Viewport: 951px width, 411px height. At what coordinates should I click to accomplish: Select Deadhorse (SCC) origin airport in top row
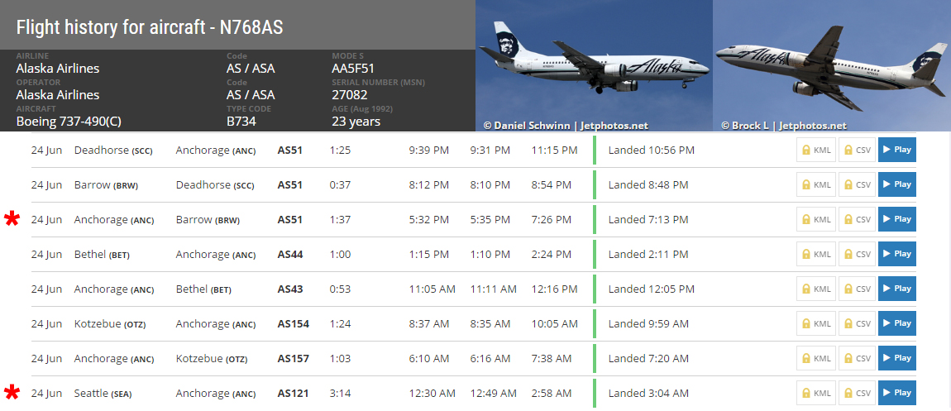tap(112, 151)
